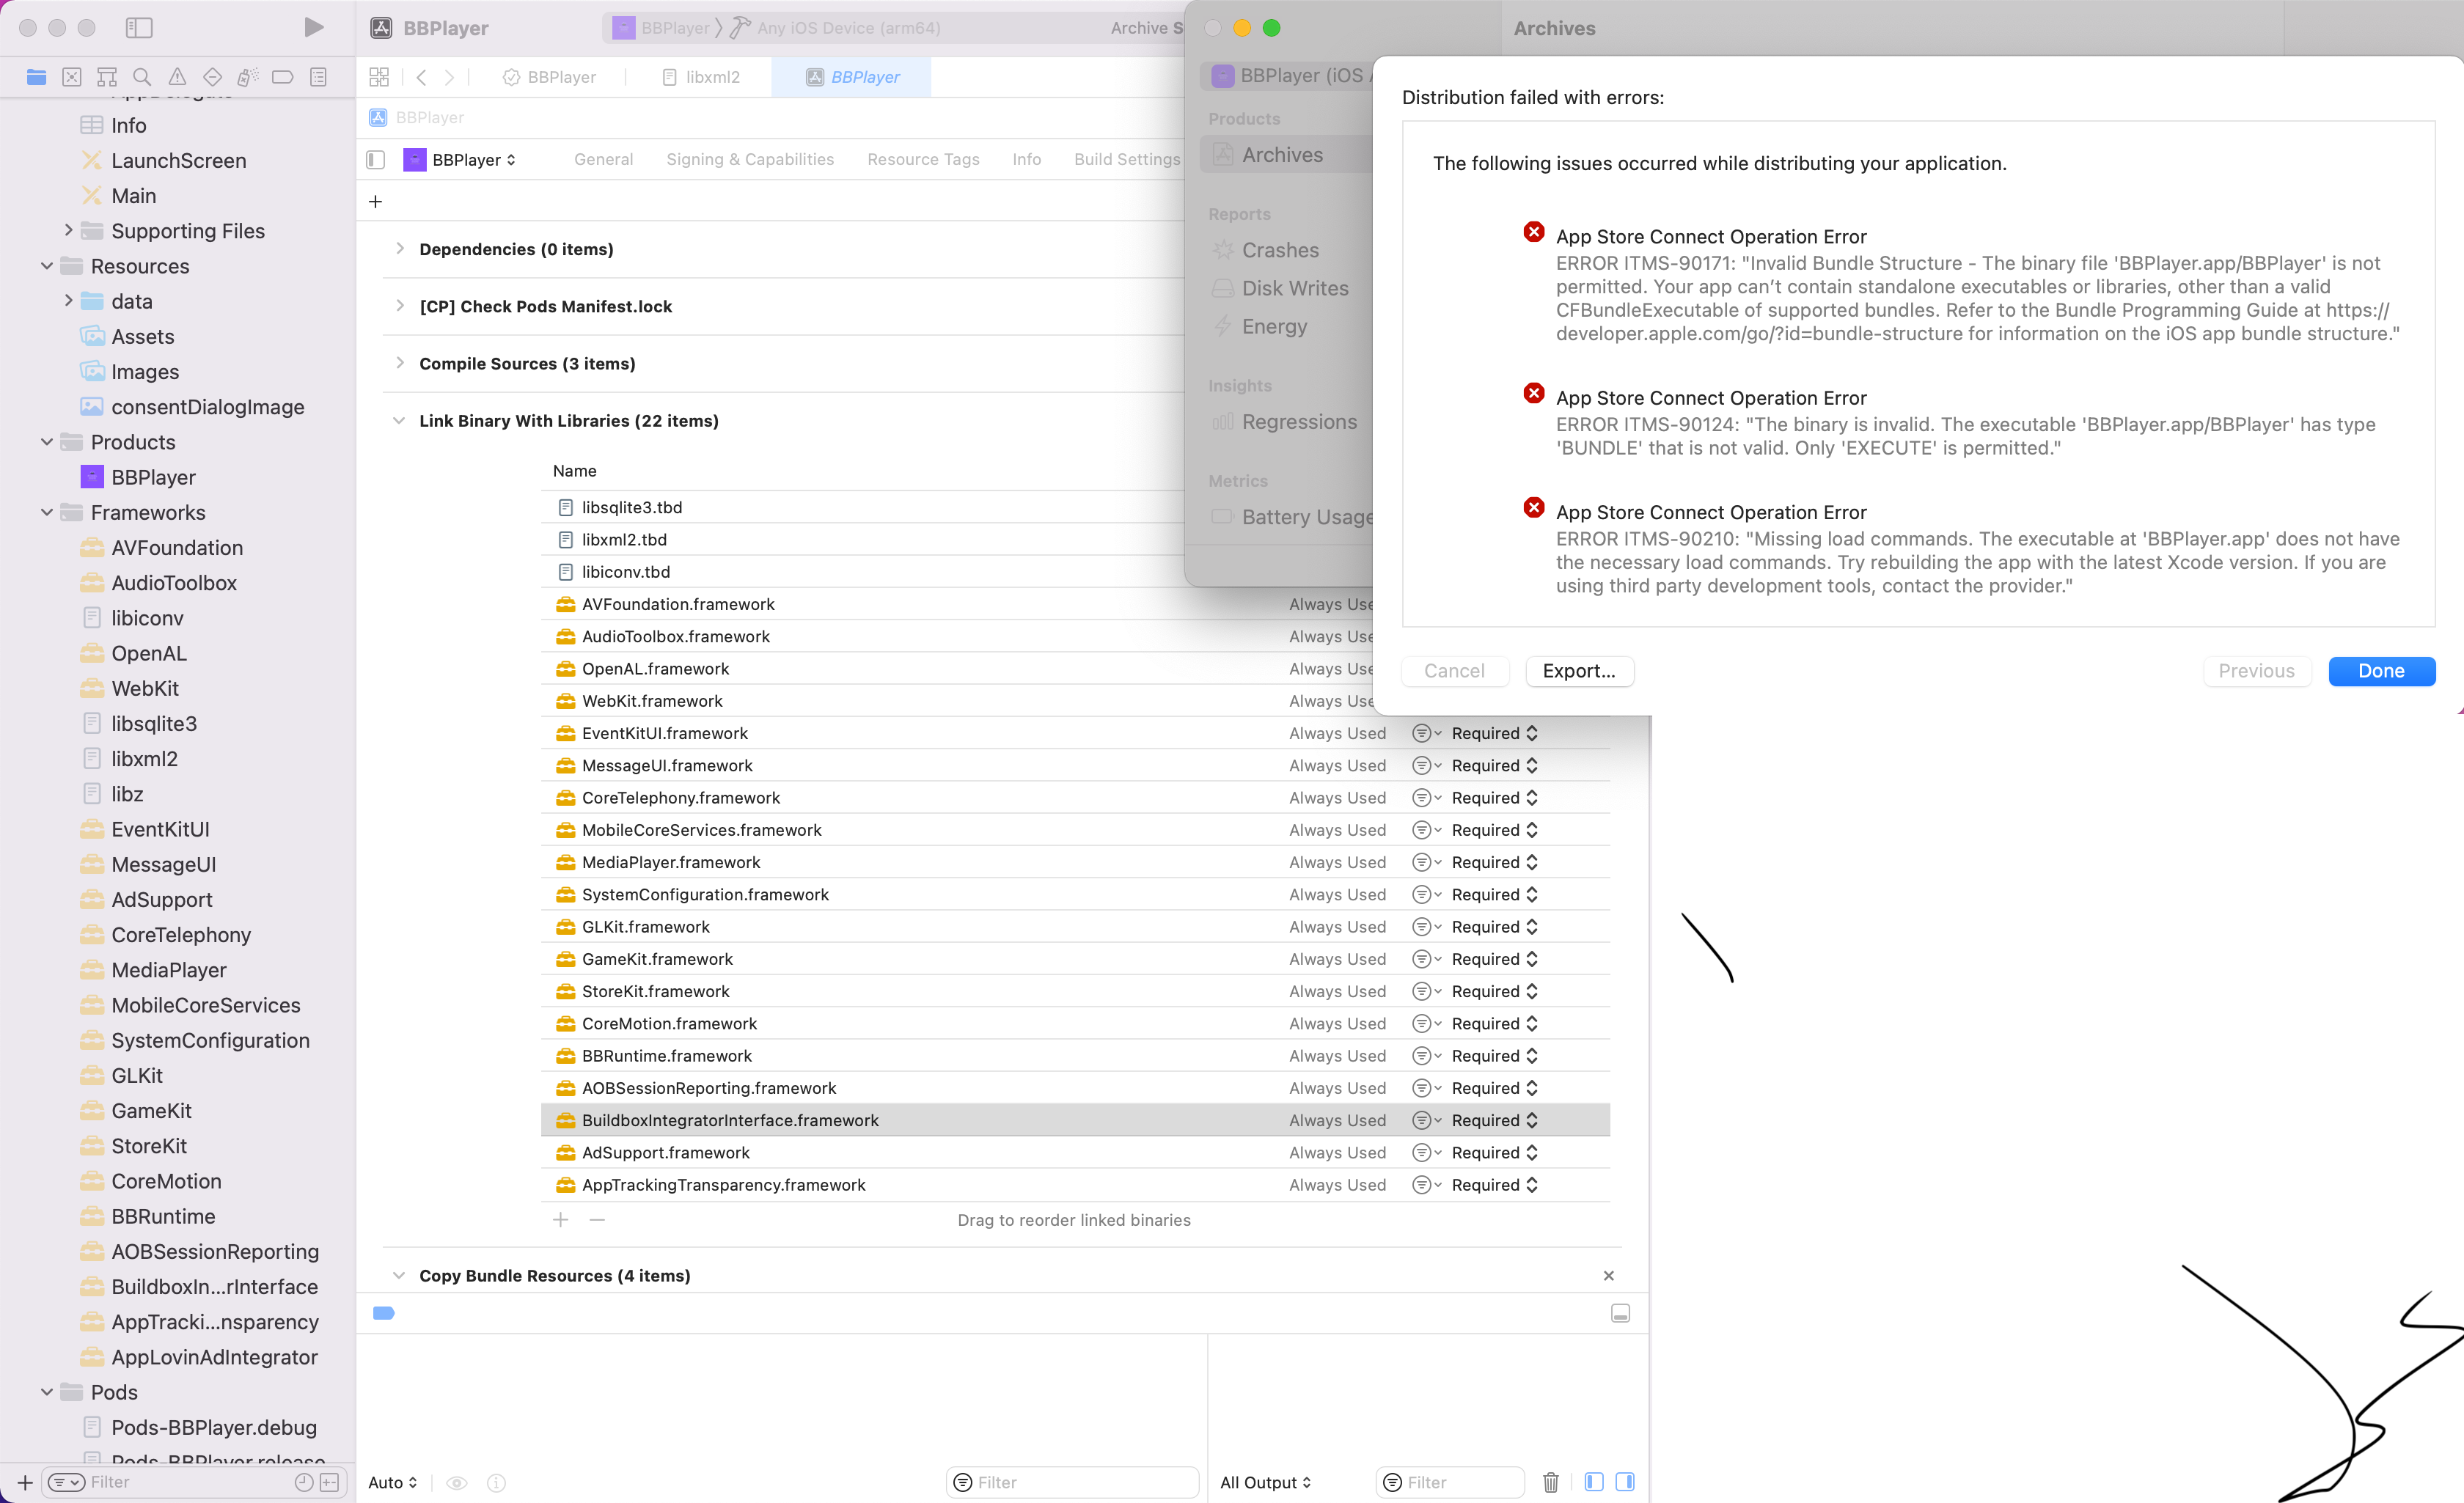
Task: Toggle the right console pane view
Action: click(x=1625, y=1482)
